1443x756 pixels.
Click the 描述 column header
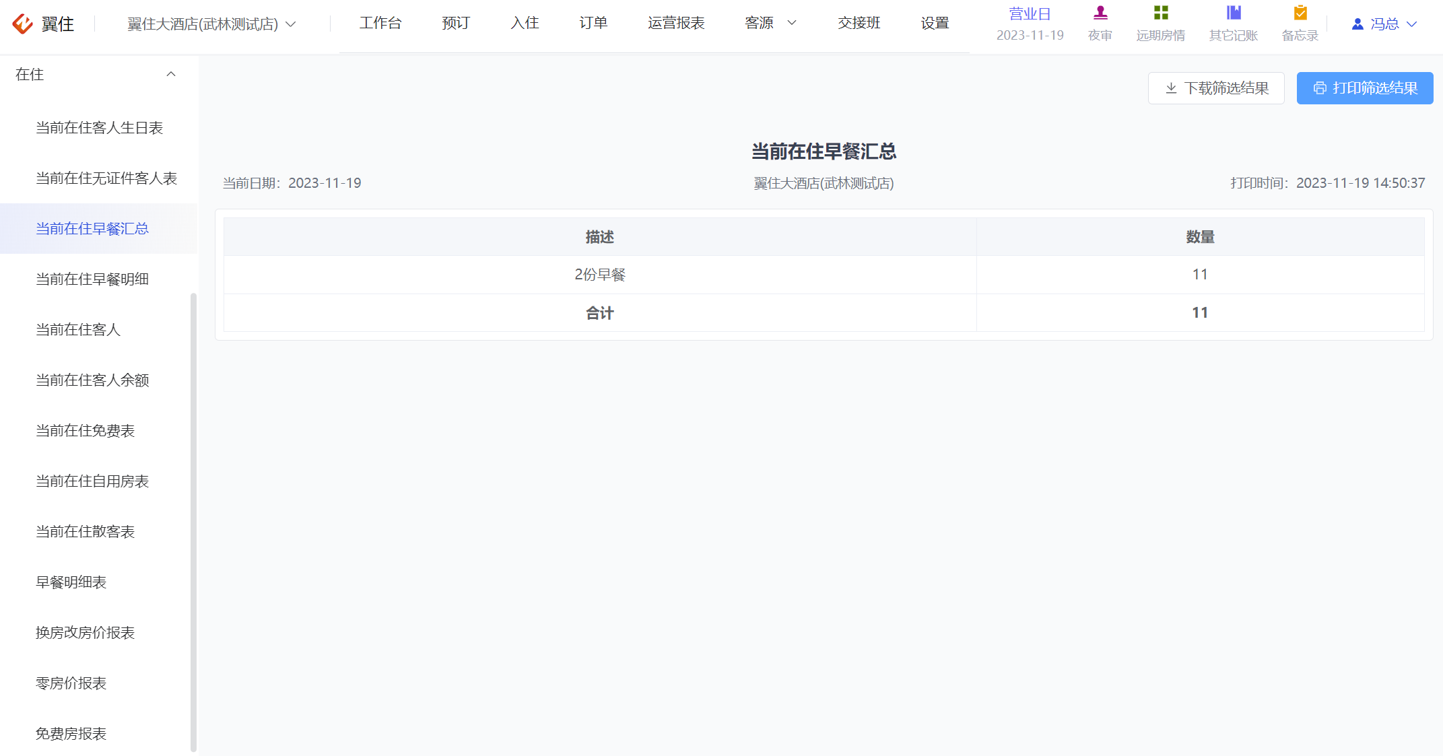tap(600, 237)
